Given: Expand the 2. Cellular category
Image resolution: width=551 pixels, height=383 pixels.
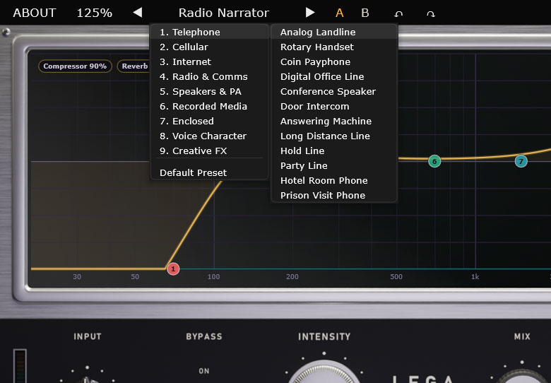Looking at the screenshot, I should [209, 47].
